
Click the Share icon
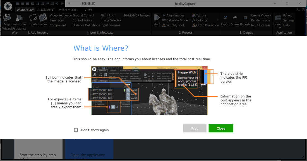point(235,21)
